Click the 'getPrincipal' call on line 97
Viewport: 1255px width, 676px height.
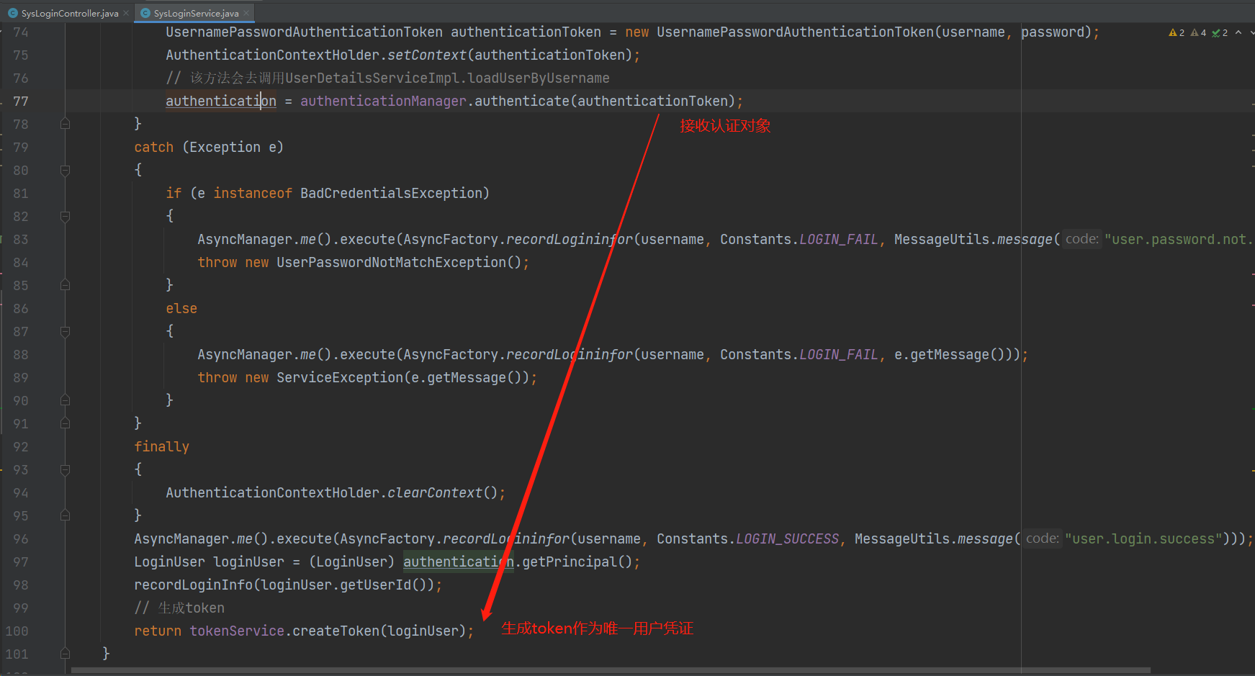click(570, 562)
